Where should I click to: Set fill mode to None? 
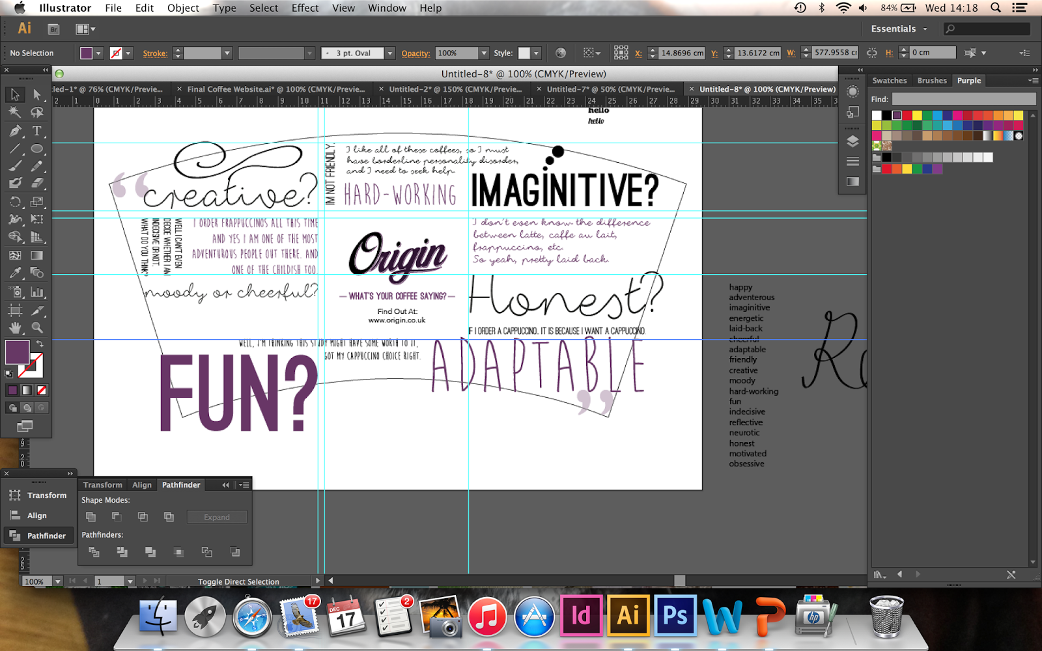tap(41, 390)
